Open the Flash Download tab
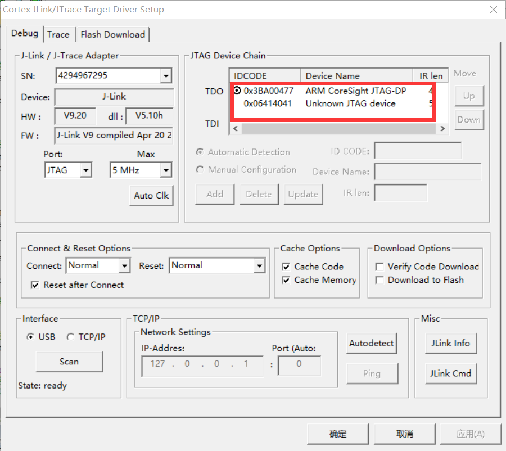506x451 pixels. (x=112, y=34)
